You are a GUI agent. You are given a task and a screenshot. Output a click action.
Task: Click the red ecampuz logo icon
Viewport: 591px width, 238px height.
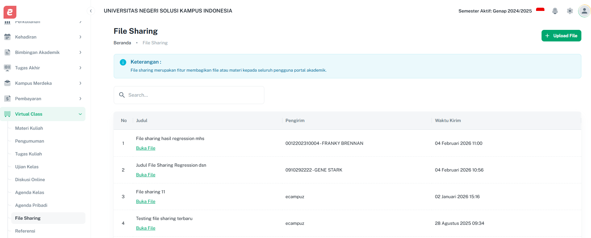(10, 12)
